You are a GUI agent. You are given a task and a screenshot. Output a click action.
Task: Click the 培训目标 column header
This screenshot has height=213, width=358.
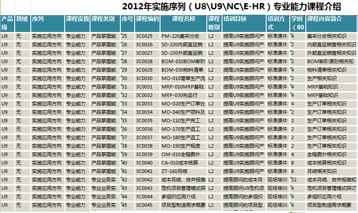tap(244, 23)
